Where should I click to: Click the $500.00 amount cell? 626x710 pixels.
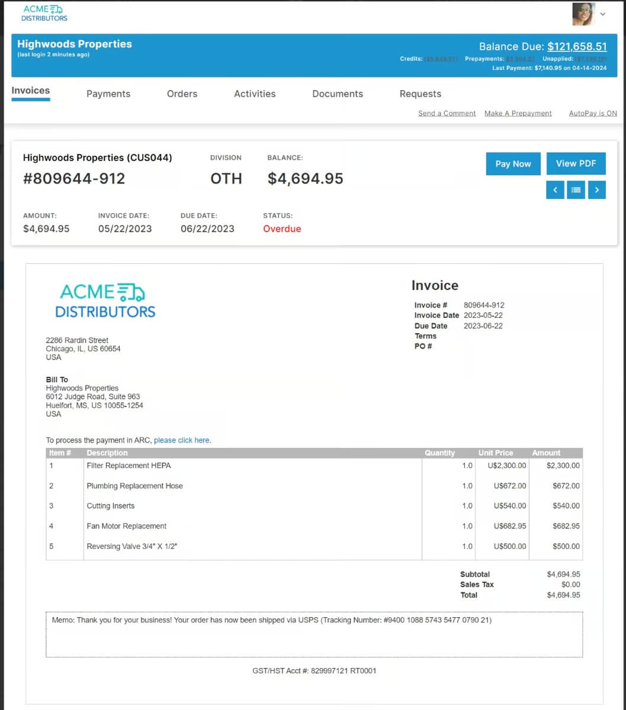(566, 546)
